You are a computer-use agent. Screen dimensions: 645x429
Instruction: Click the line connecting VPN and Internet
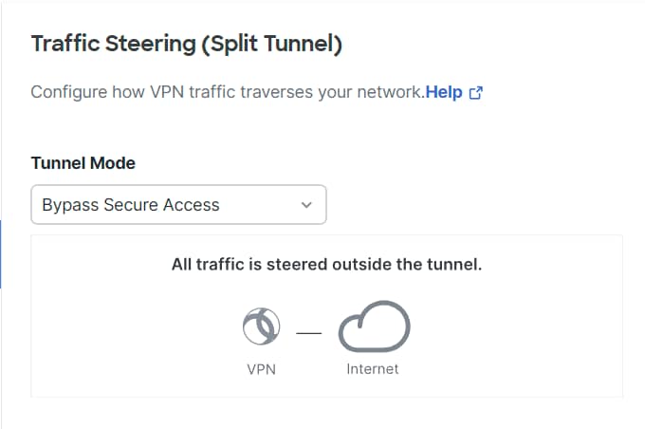[x=308, y=333]
